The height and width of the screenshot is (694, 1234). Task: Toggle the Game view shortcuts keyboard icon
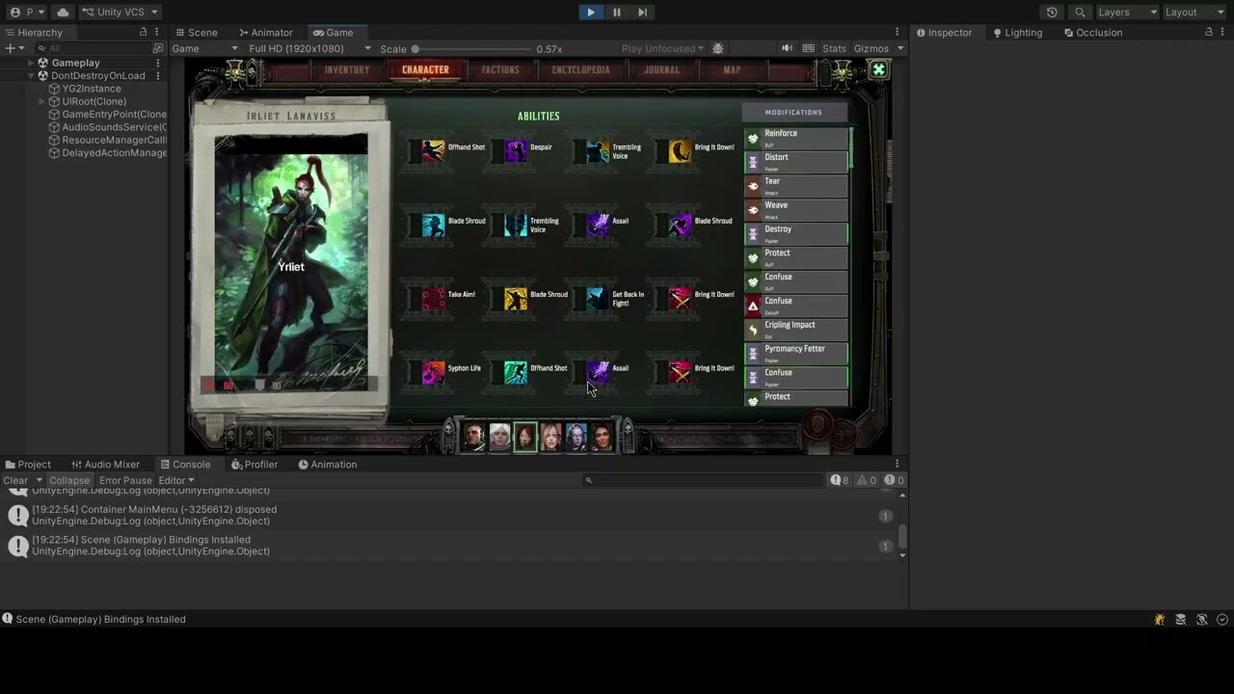(x=808, y=49)
